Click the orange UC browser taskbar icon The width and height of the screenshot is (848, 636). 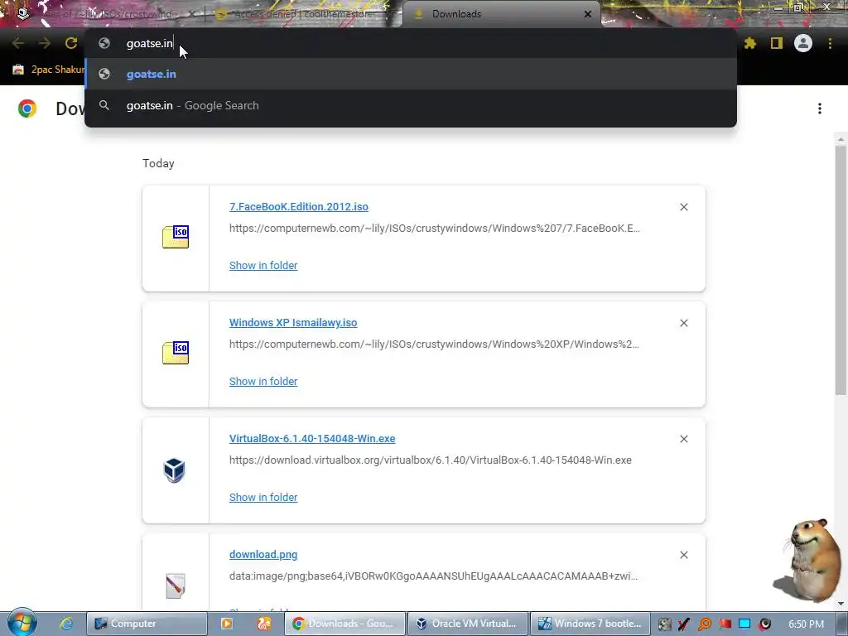pyautogui.click(x=264, y=624)
